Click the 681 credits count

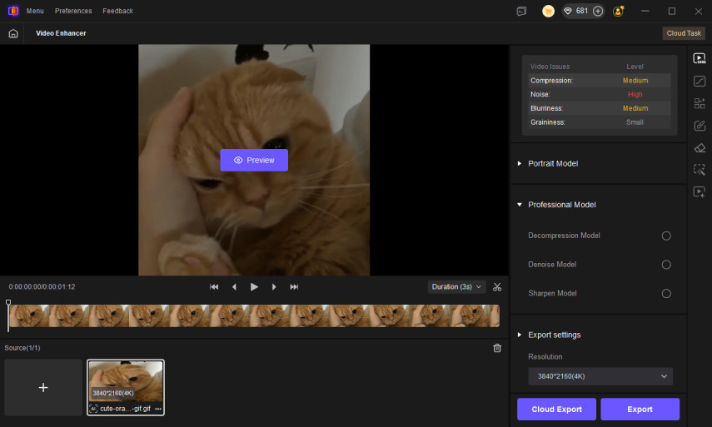(582, 11)
